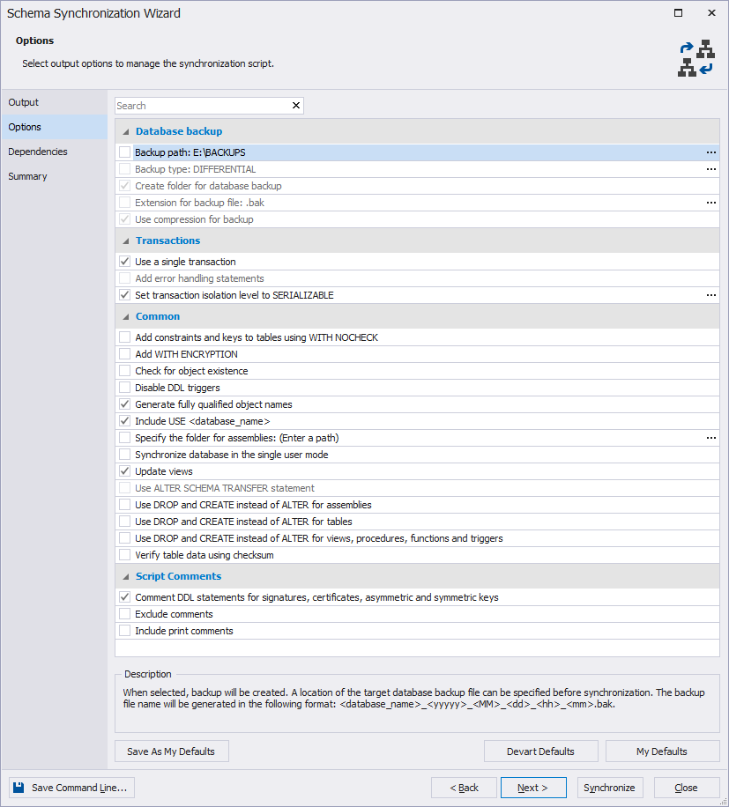
Task: Click Save Command Line button
Action: (71, 788)
